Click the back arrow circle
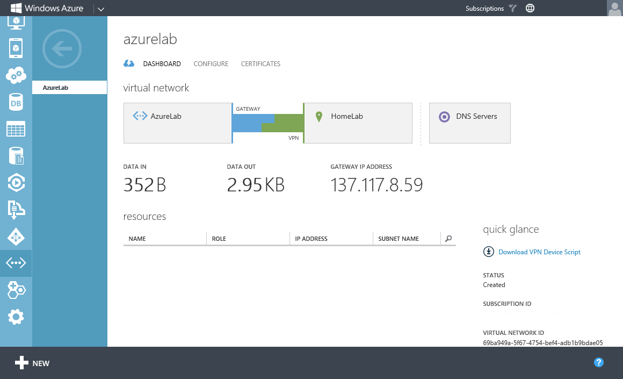This screenshot has width=623, height=379. [x=62, y=49]
